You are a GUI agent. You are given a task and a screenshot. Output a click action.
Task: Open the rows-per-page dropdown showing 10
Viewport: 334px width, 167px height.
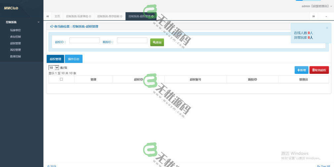coord(54,68)
